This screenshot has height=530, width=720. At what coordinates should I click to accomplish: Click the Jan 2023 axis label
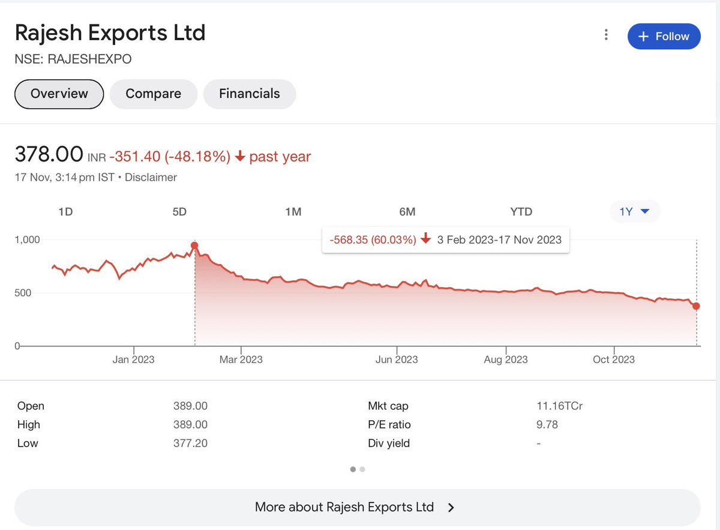pyautogui.click(x=133, y=360)
